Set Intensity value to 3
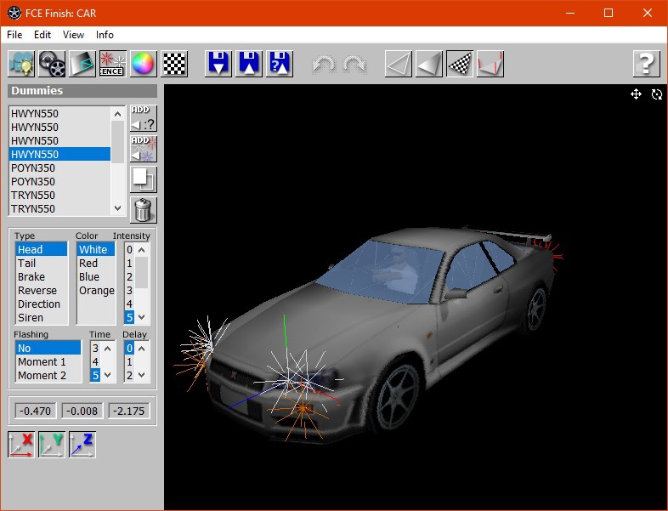668x511 pixels. click(129, 291)
